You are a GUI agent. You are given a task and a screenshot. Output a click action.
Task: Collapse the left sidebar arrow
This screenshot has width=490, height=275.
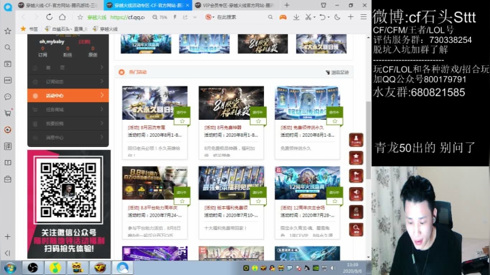tap(7, 253)
